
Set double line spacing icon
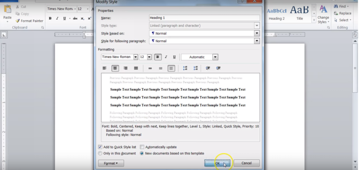coord(171,68)
